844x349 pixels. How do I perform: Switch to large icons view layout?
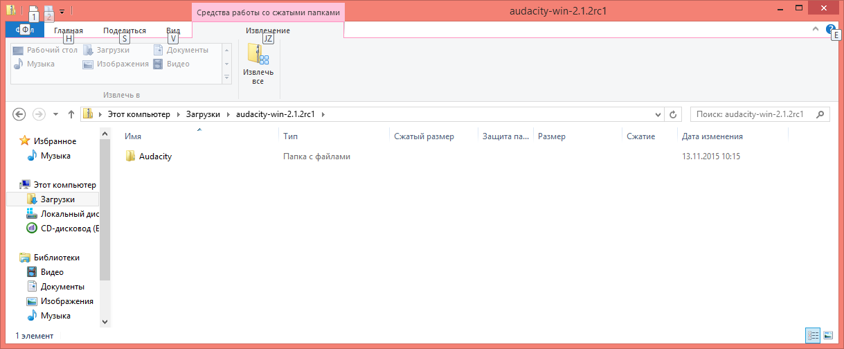coord(827,335)
